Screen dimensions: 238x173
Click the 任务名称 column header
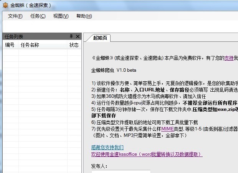(x=43, y=45)
